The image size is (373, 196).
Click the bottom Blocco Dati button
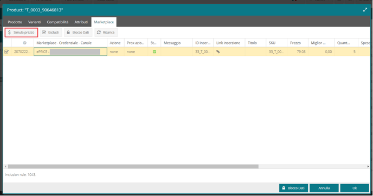(x=293, y=188)
